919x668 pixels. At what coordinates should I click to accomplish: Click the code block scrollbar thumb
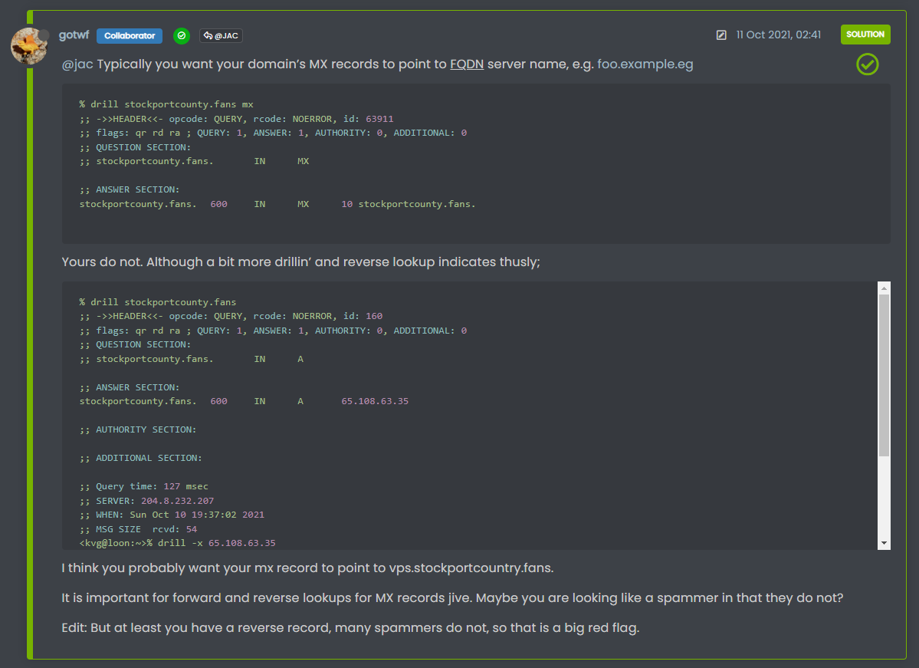[884, 376]
